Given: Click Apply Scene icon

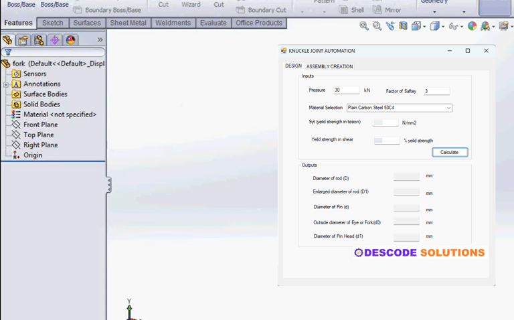Looking at the screenshot, I should coord(485,26).
